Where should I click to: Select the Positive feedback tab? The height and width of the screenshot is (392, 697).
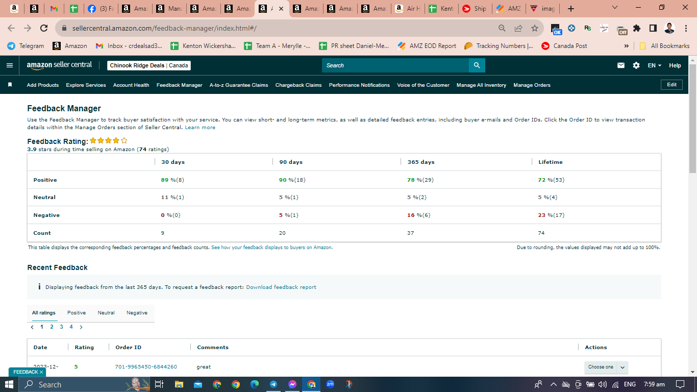click(77, 313)
